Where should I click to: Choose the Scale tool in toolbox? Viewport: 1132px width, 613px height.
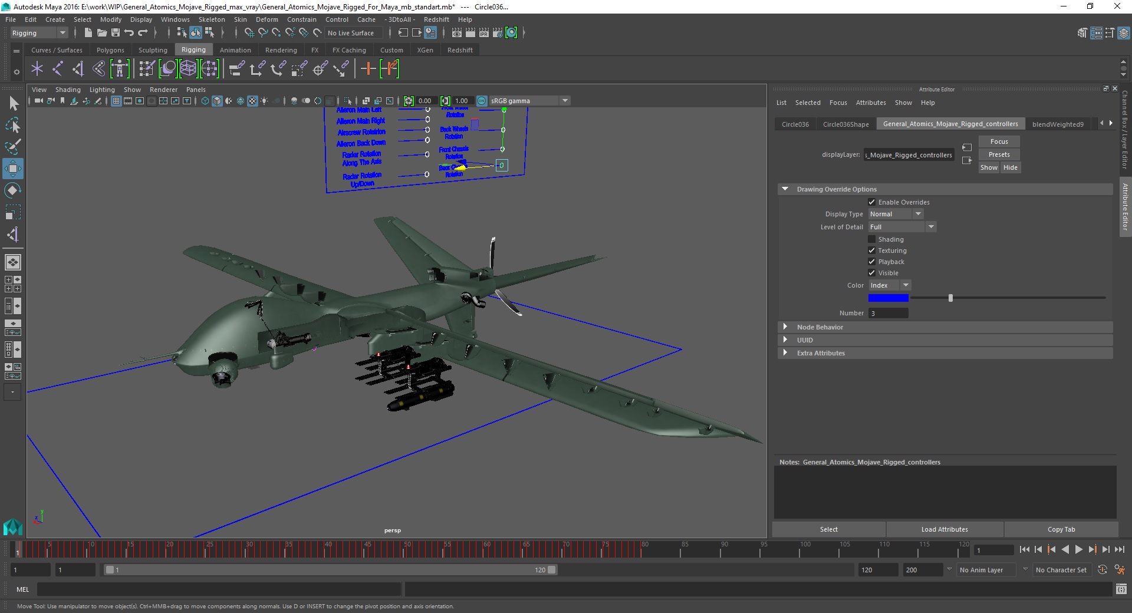[13, 212]
